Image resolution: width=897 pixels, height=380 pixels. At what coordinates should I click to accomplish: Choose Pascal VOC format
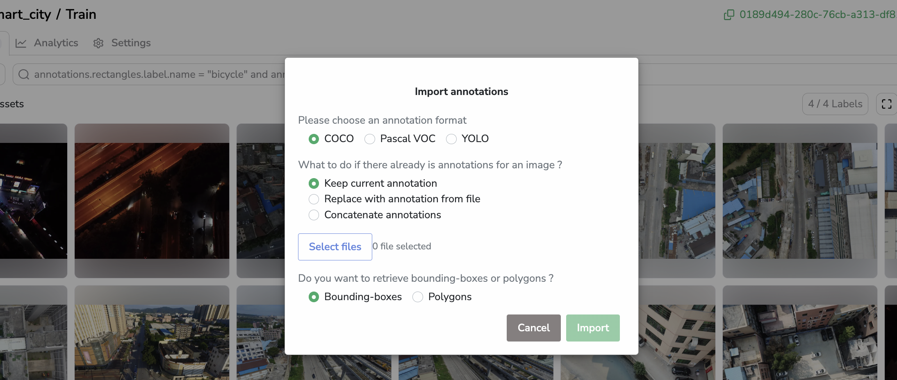coord(370,139)
